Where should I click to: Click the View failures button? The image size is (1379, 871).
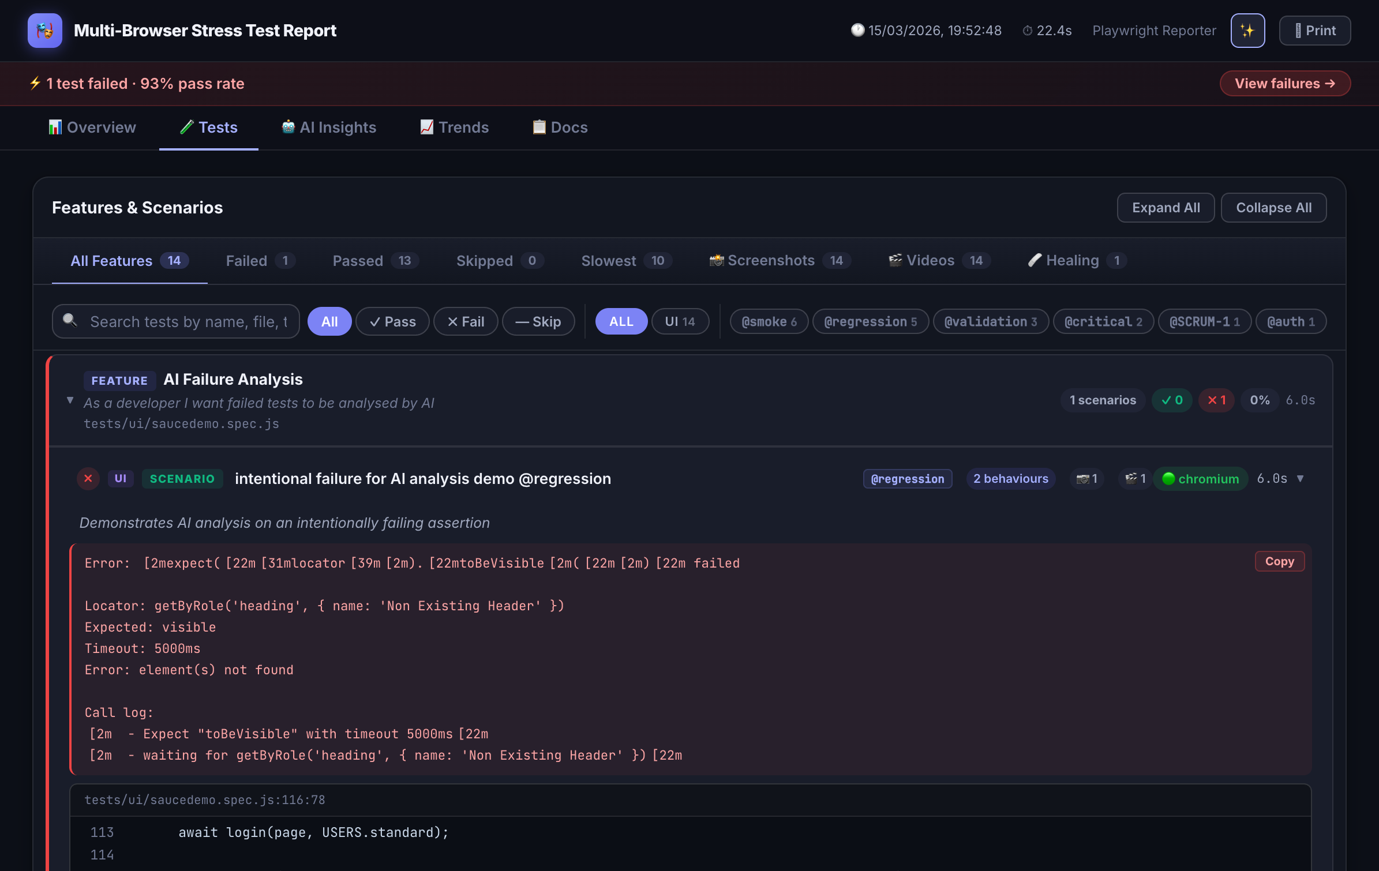(x=1285, y=83)
